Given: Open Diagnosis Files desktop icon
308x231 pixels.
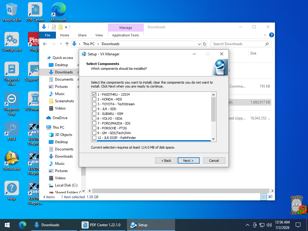Looking at the screenshot, I should tap(12, 74).
